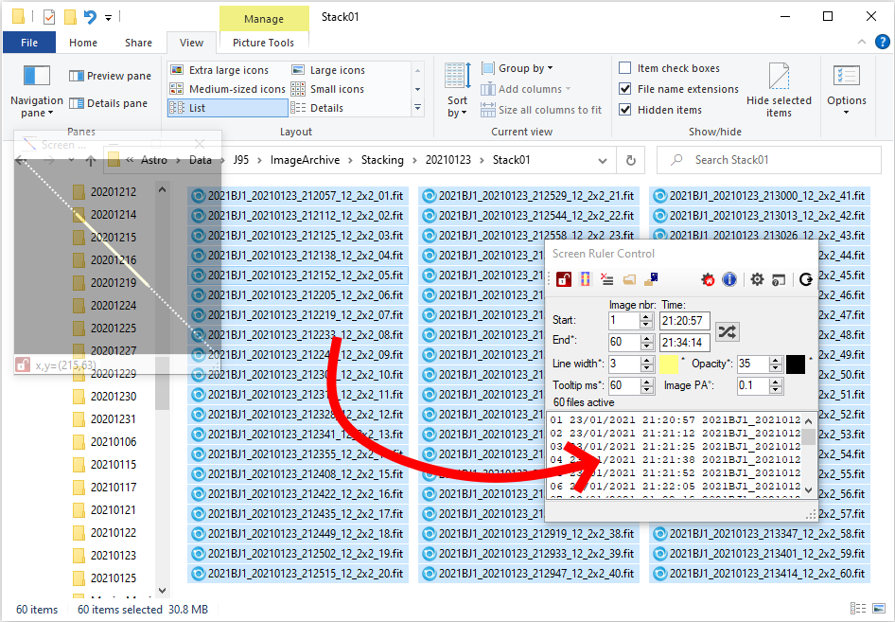Expand the Sort by menu

[x=457, y=107]
